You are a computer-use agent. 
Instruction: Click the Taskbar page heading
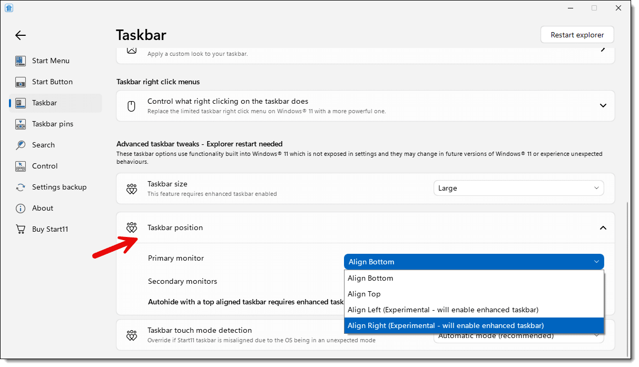point(141,35)
